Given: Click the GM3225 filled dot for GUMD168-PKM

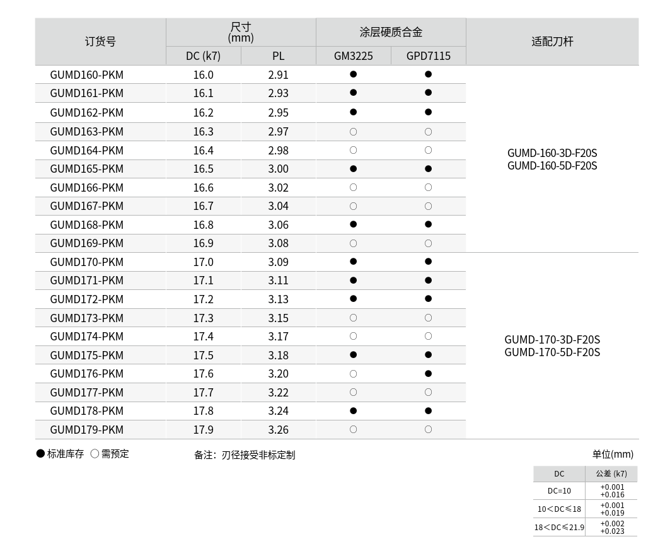Looking at the screenshot, I should [353, 224].
